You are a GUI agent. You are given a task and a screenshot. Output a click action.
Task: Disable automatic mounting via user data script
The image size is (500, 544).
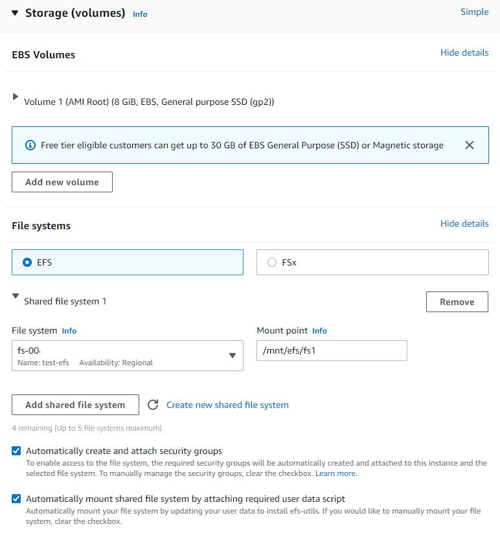tap(16, 499)
